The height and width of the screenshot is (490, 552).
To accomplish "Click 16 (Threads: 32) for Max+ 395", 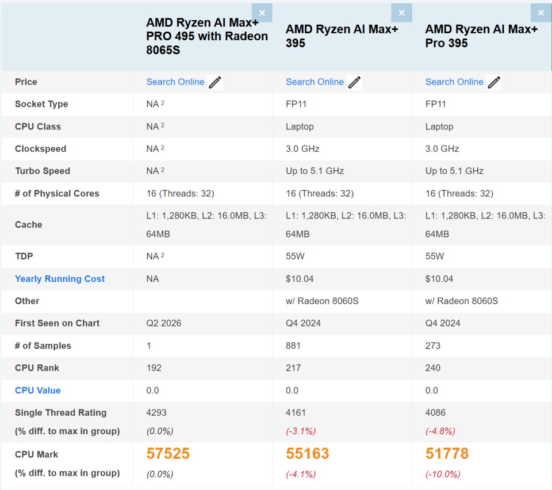I will click(320, 194).
